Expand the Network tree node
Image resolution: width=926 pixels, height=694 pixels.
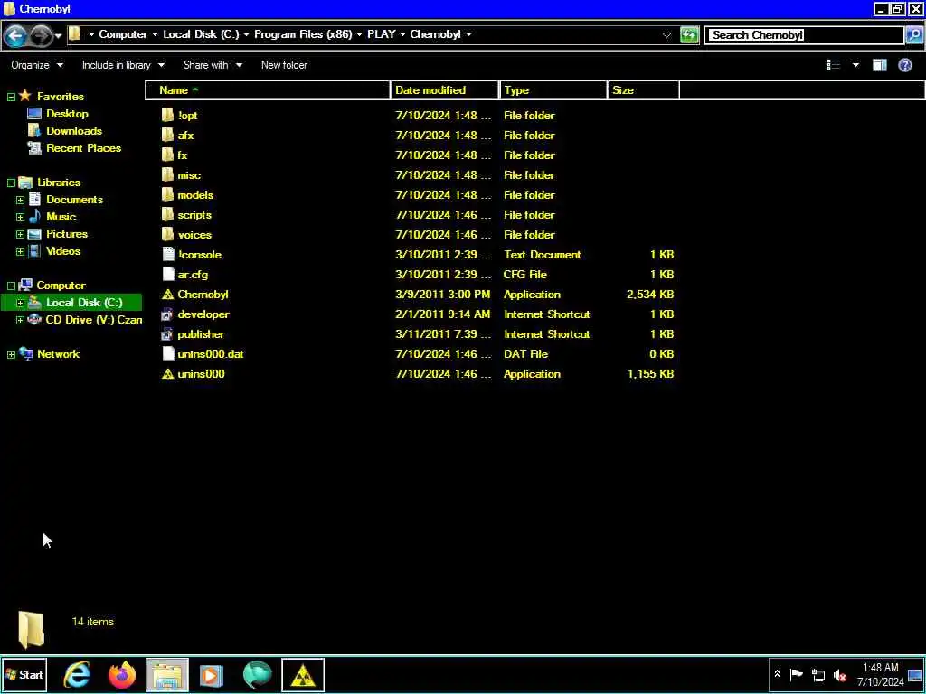click(11, 354)
